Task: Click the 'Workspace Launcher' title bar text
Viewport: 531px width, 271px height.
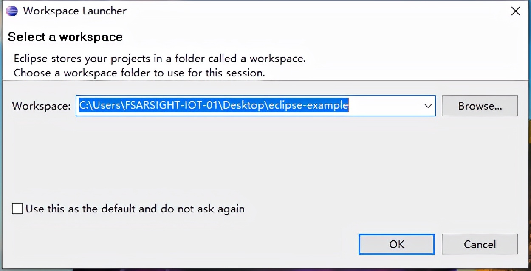Action: point(75,11)
